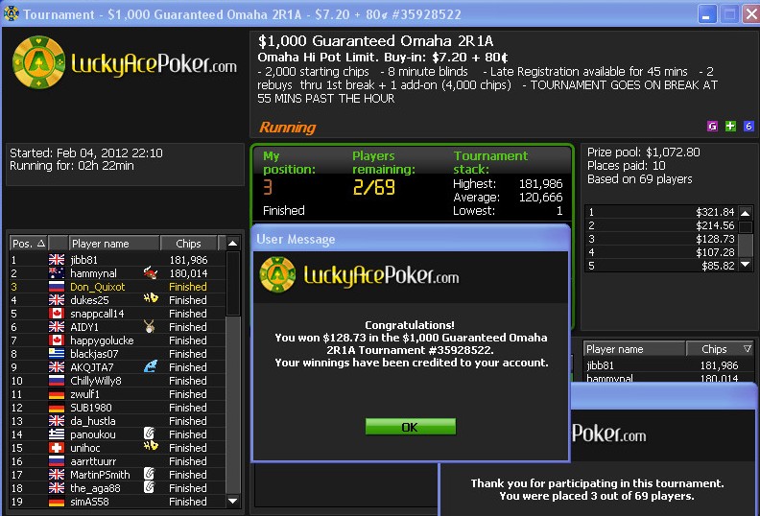760x516 pixels.
Task: Sort player list by Pos. column
Action: click(29, 244)
